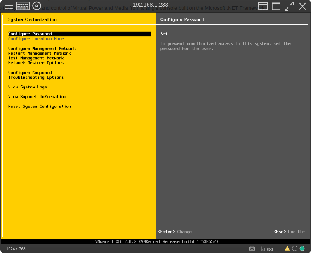Image resolution: width=311 pixels, height=253 pixels.
Task: Take a screenshot with the camera icon
Action: click(x=252, y=248)
